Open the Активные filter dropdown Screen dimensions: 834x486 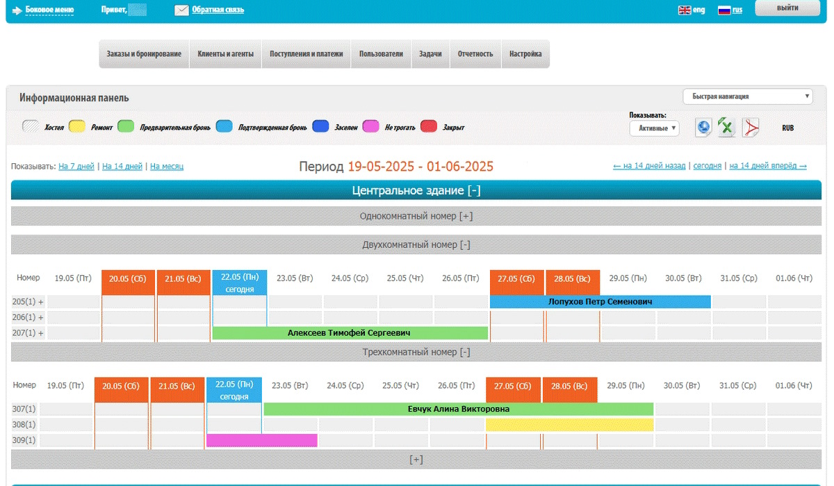click(x=654, y=128)
